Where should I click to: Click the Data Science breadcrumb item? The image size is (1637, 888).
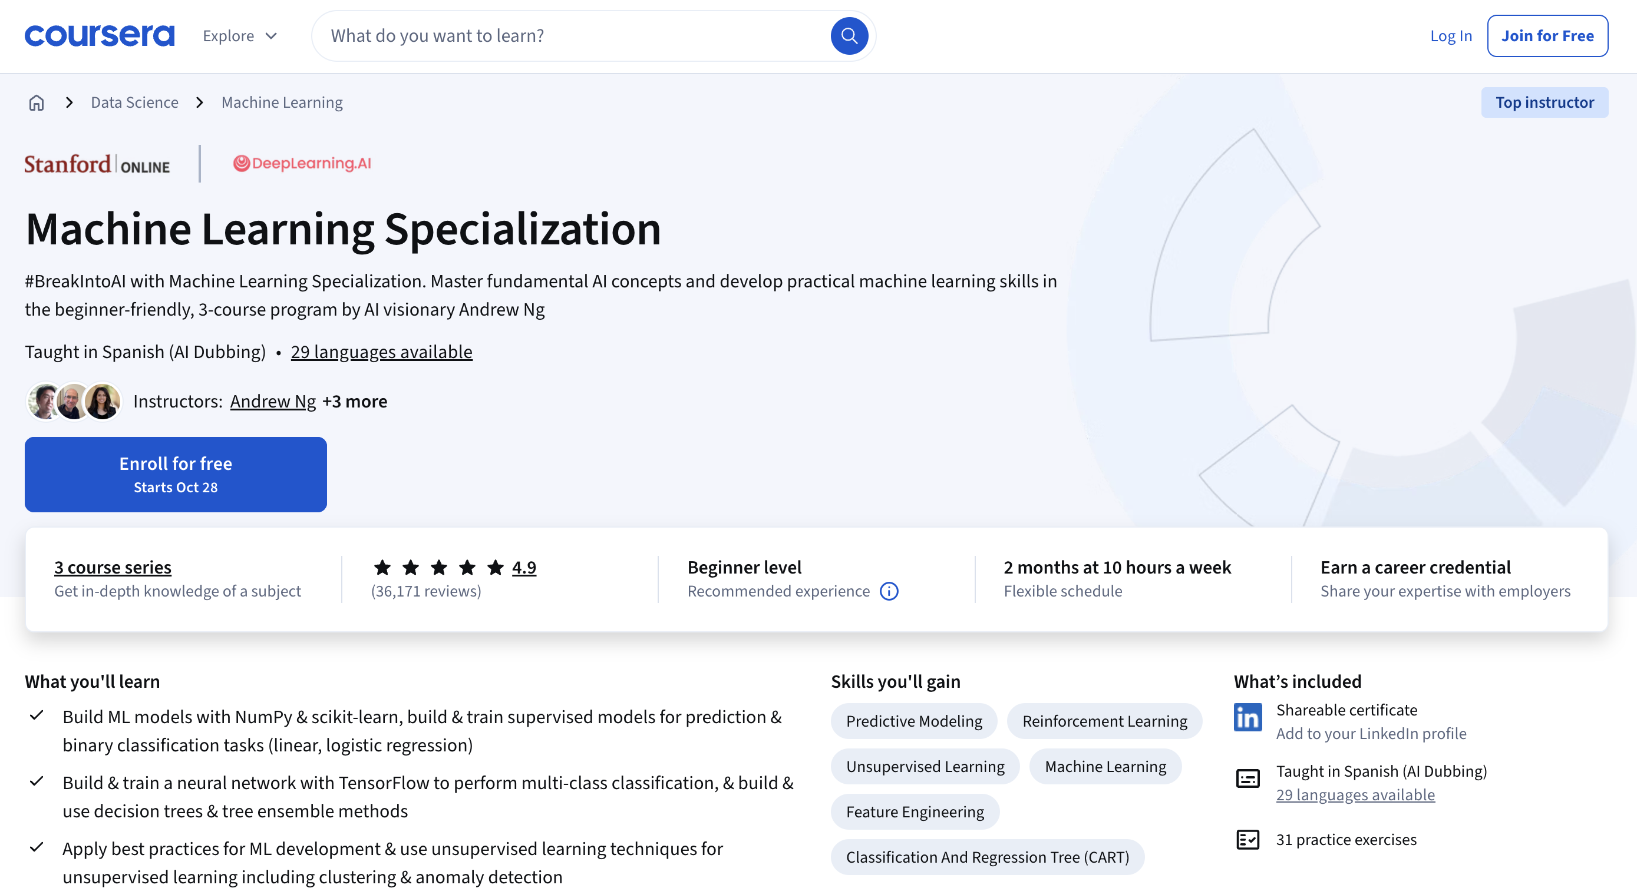[x=134, y=102]
